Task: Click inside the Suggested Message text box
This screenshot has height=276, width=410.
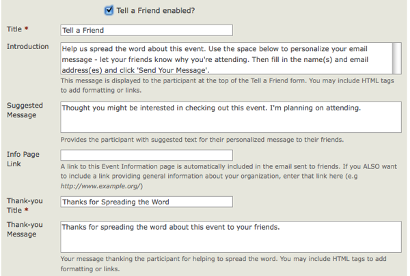Action: pos(230,117)
